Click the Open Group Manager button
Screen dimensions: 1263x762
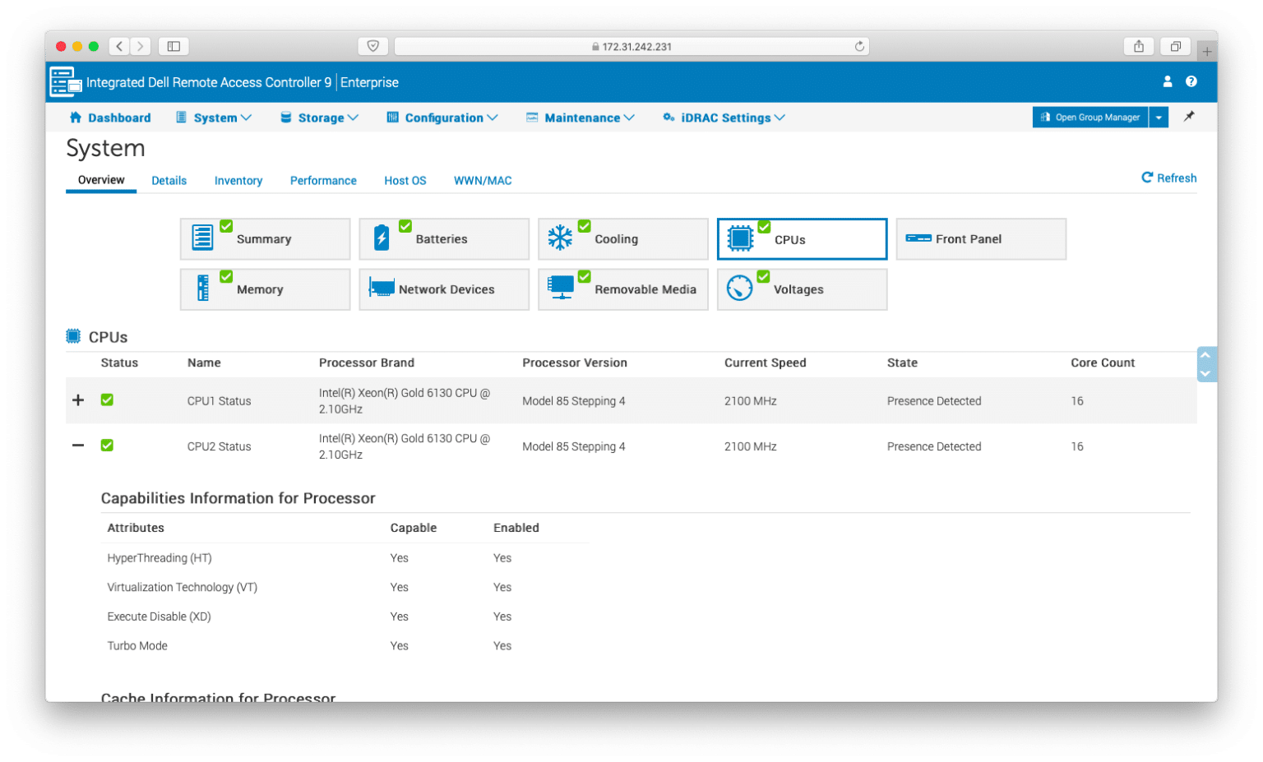pos(1090,118)
